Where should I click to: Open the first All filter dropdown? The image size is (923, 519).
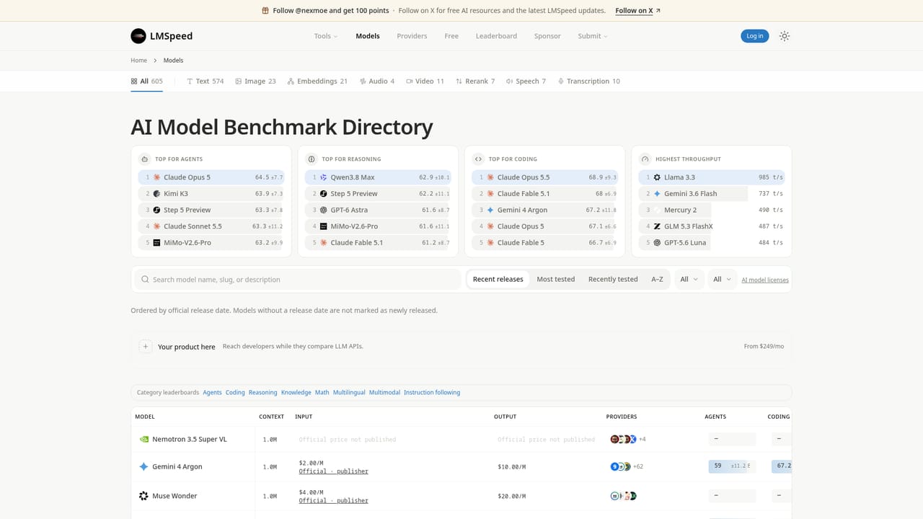pyautogui.click(x=689, y=279)
